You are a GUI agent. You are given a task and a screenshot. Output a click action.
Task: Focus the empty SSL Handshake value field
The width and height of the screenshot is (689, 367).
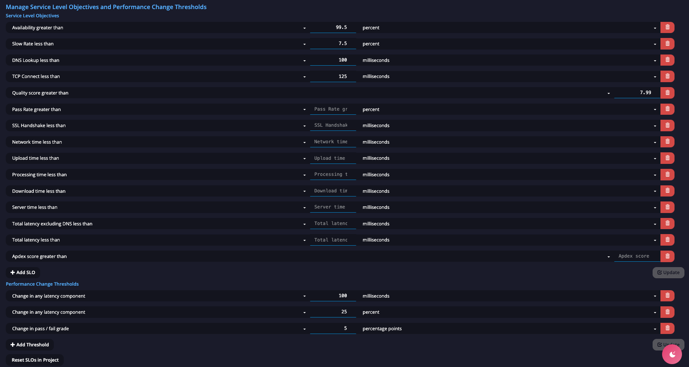[x=333, y=125]
